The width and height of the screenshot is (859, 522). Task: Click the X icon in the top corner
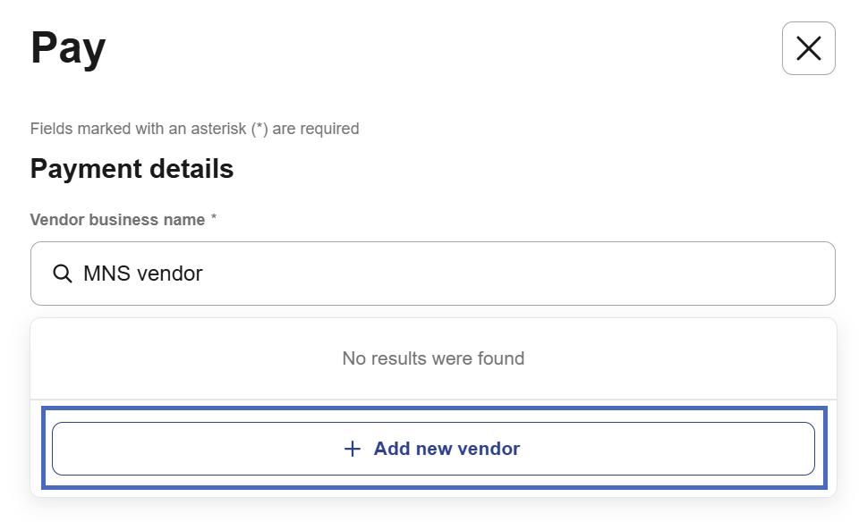[x=808, y=48]
